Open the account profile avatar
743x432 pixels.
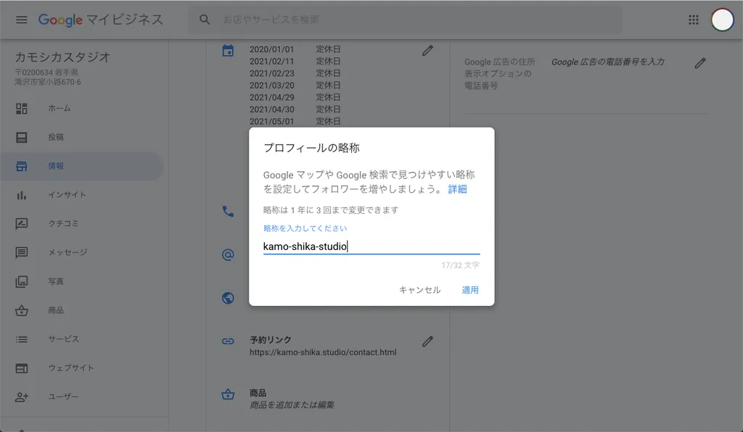pos(722,20)
